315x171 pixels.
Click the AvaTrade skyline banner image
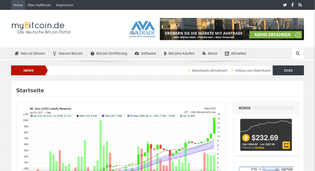pyautogui.click(x=232, y=29)
